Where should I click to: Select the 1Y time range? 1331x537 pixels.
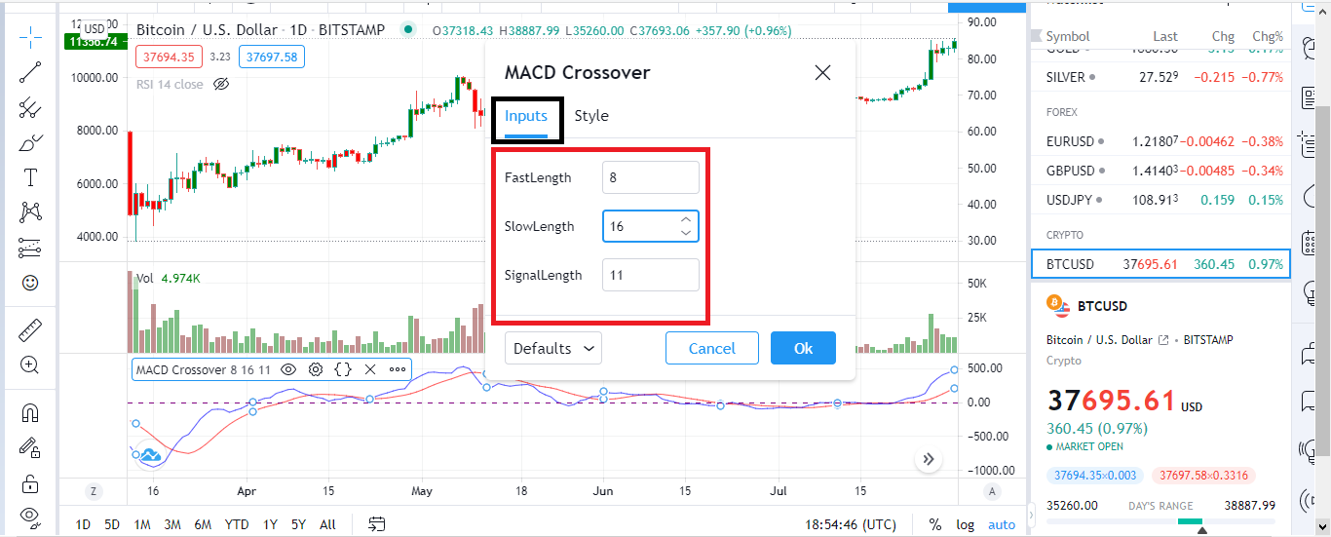[270, 524]
